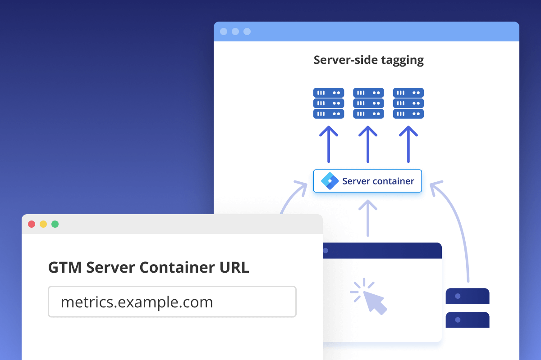This screenshot has width=541, height=360.
Task: Click the red traffic light dot
Action: click(31, 224)
